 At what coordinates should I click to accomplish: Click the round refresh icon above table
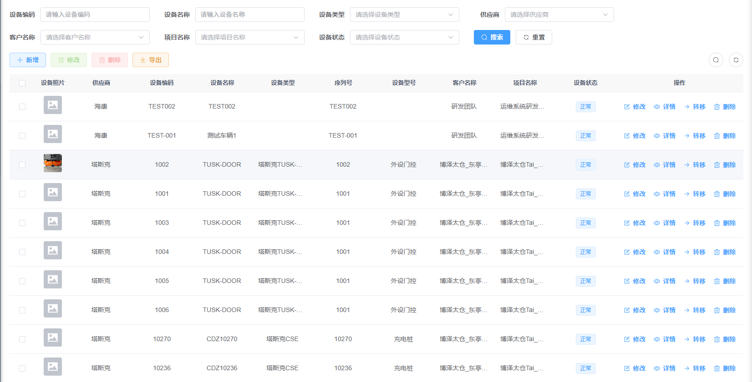[x=736, y=60]
